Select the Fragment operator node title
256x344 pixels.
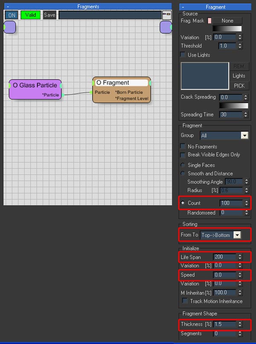click(122, 83)
